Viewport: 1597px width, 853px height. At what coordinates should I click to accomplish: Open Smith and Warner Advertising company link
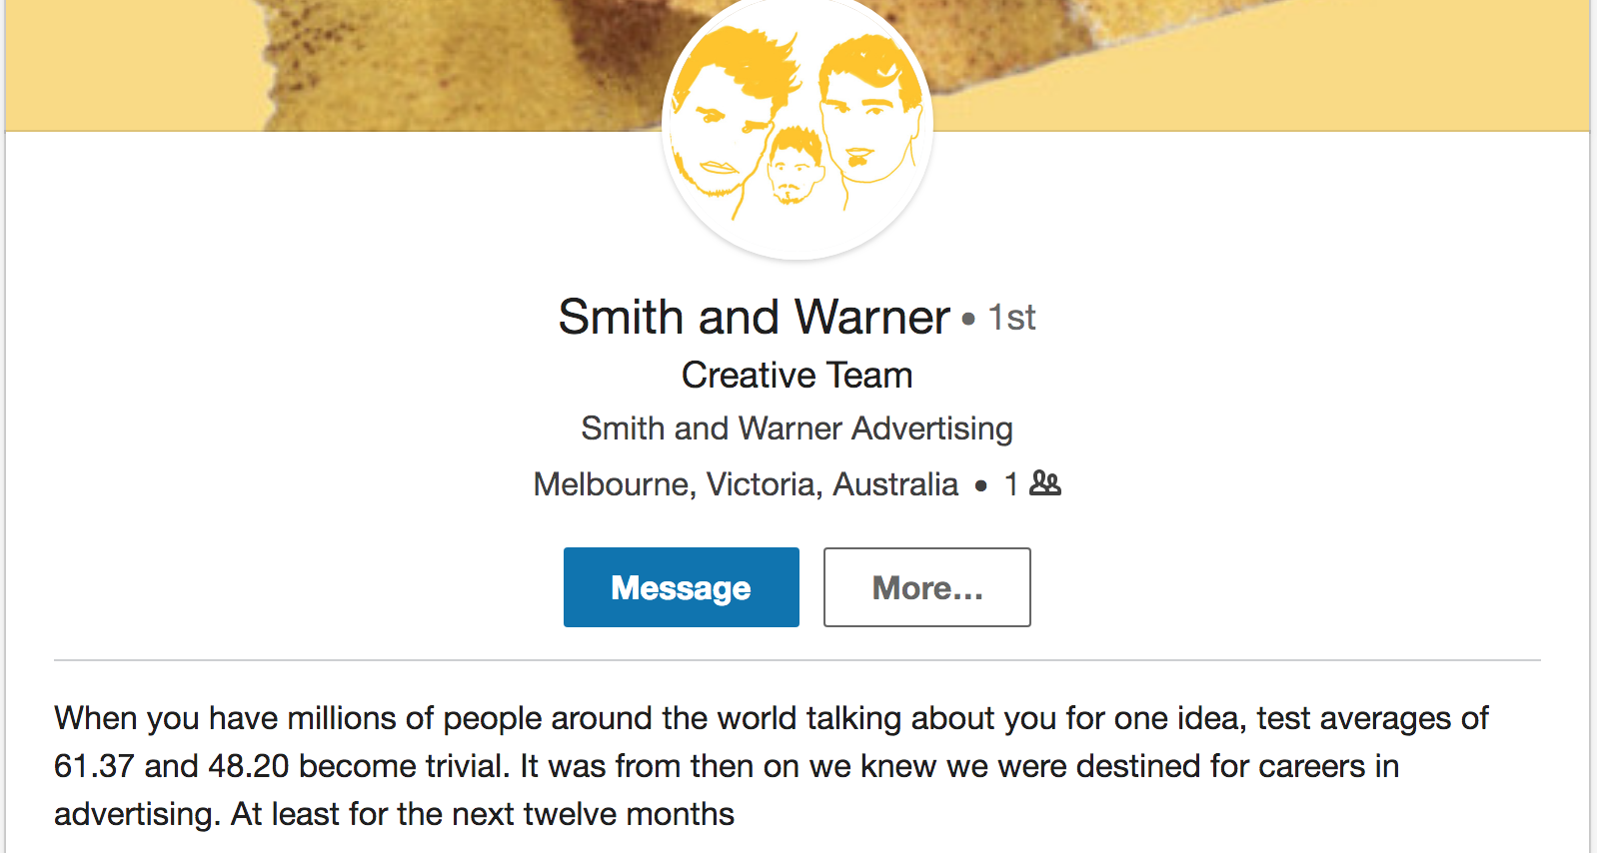click(797, 428)
